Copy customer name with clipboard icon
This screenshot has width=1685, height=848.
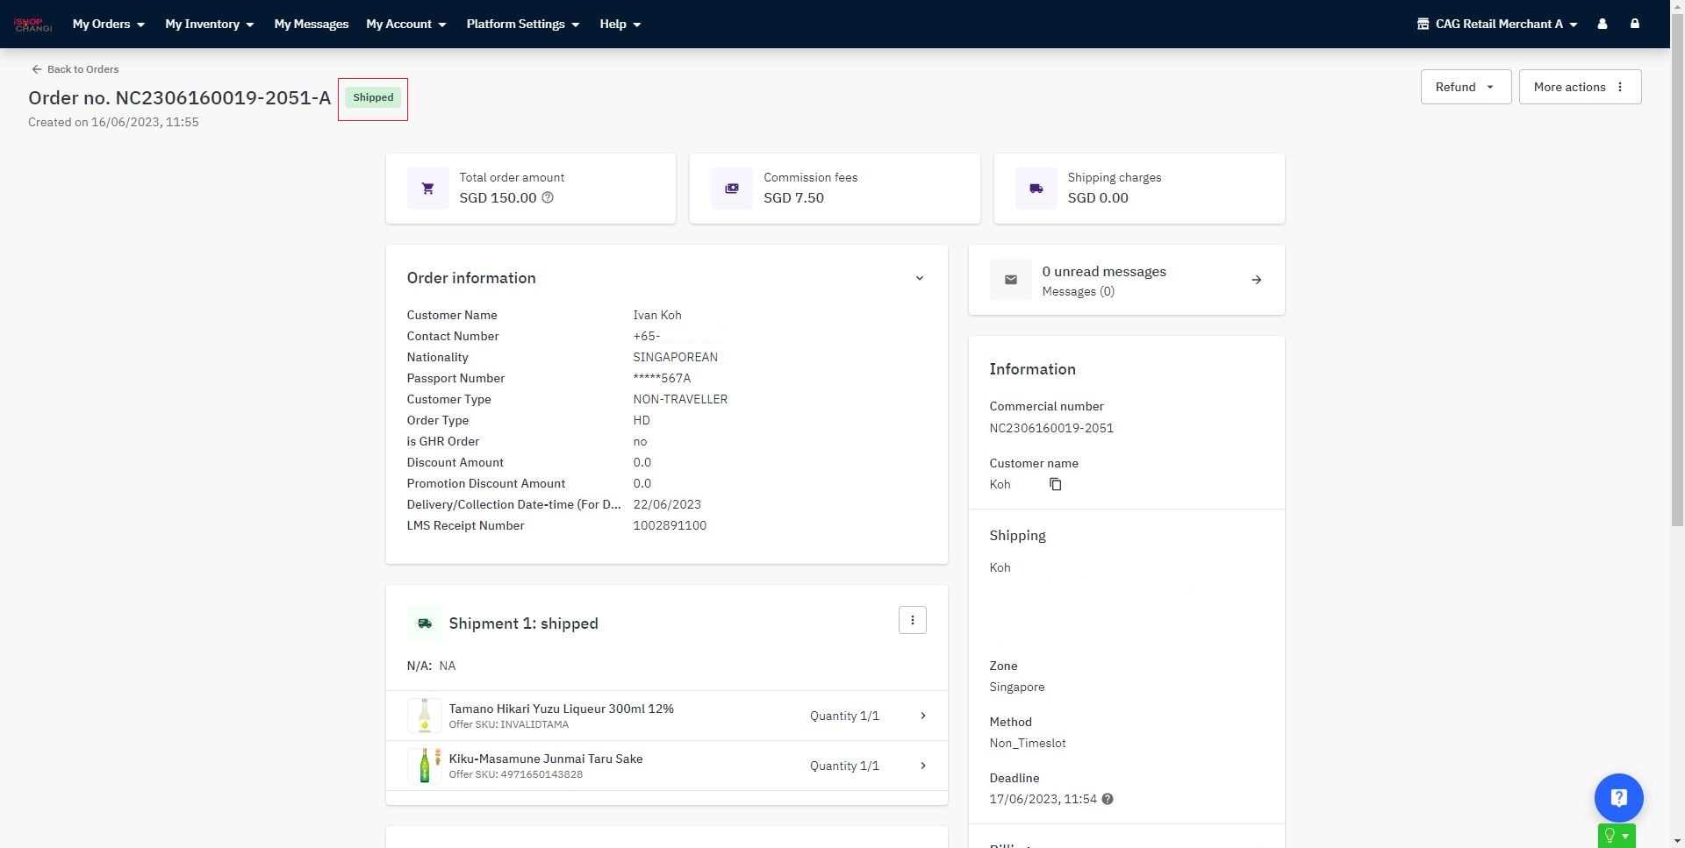[1055, 485]
